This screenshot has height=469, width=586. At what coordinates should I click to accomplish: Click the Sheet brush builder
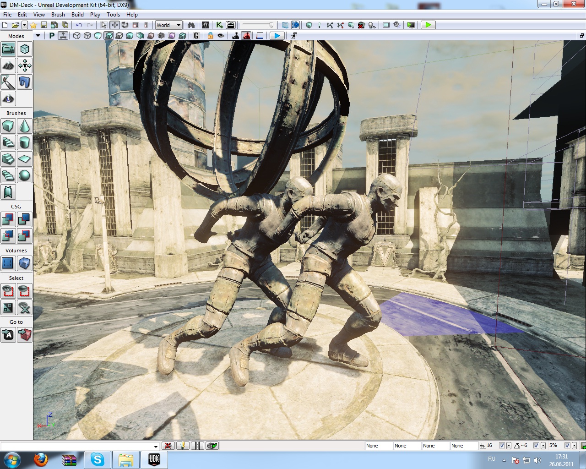pyautogui.click(x=25, y=159)
